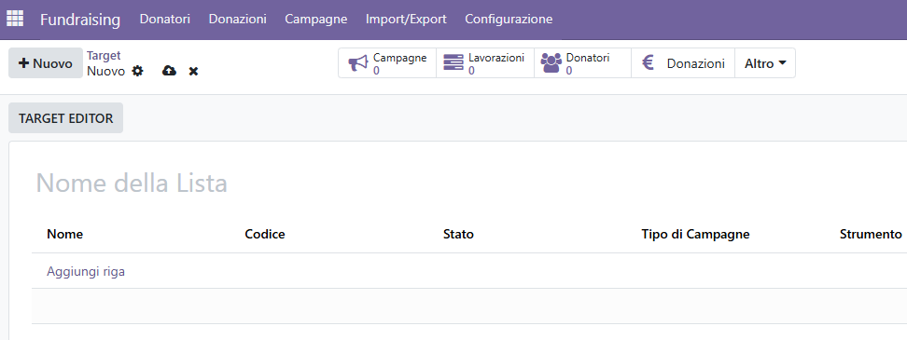907x340 pixels.
Task: Expand the Altro dropdown
Action: [765, 63]
